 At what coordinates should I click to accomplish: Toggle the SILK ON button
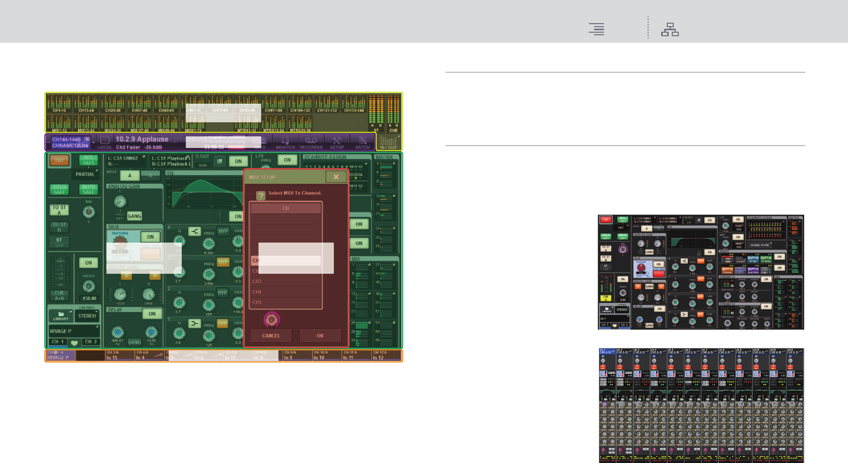(150, 237)
